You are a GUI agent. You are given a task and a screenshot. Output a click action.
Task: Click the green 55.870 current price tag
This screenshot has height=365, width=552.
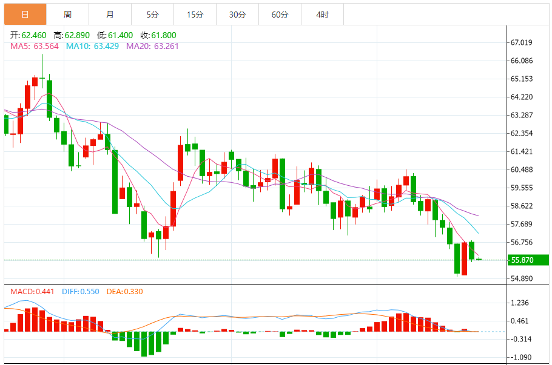tap(528, 260)
